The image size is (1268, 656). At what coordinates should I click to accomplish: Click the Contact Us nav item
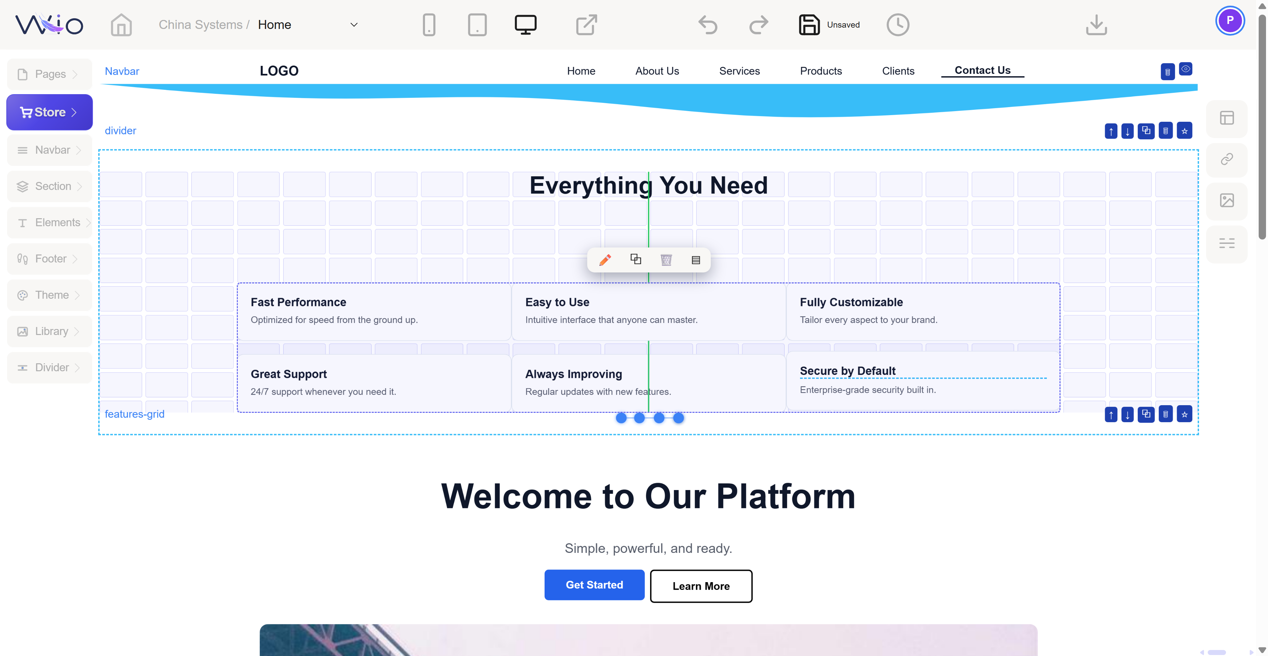point(983,70)
